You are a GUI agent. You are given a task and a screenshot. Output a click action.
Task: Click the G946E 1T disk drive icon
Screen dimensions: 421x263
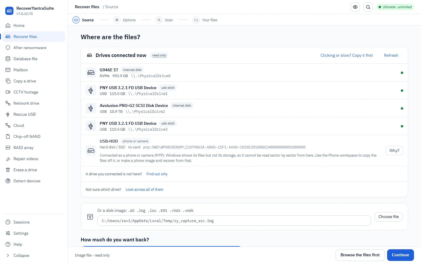pos(91,72)
